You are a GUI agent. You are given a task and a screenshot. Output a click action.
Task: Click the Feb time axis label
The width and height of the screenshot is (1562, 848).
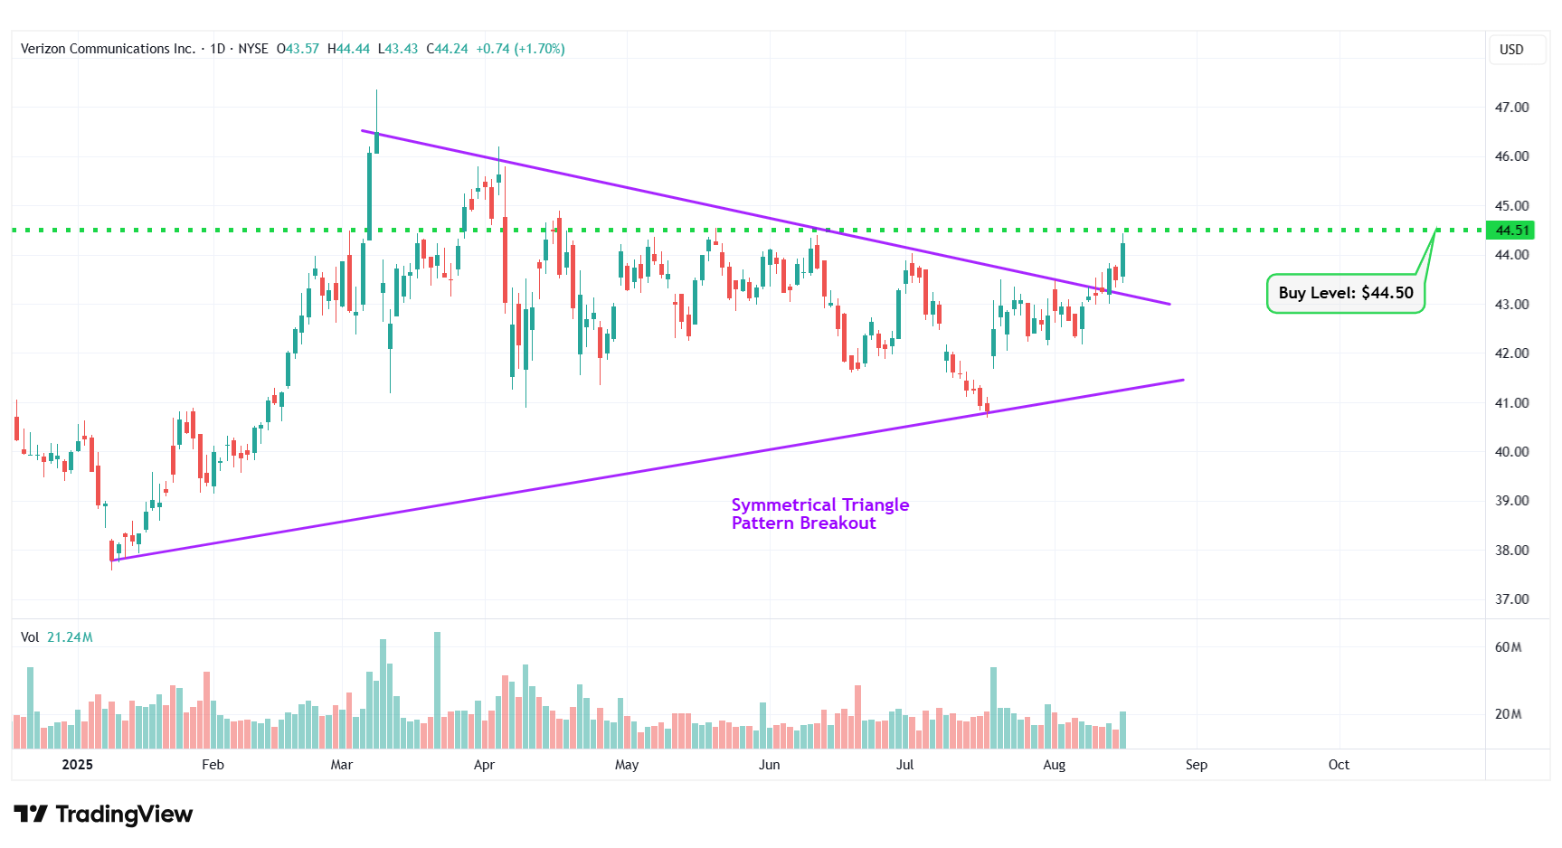click(213, 765)
